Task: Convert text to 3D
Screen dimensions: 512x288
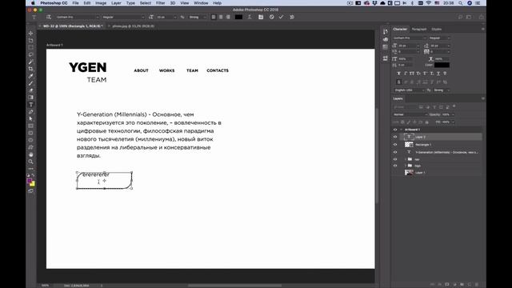Action: pos(292,17)
